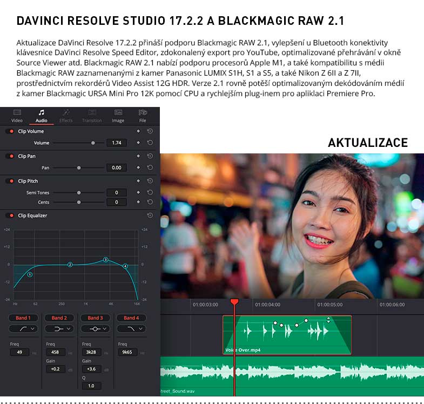This screenshot has height=404, width=424.
Task: Open the File inspector tab
Action: 143,116
